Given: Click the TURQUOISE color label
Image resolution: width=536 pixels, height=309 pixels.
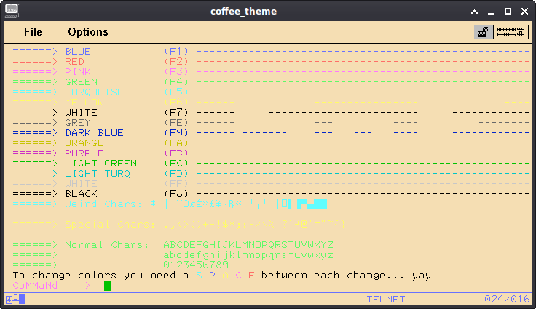Looking at the screenshot, I should [95, 92].
